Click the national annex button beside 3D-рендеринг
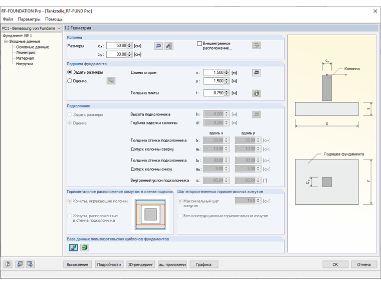The image size is (381, 286). pos(172,264)
